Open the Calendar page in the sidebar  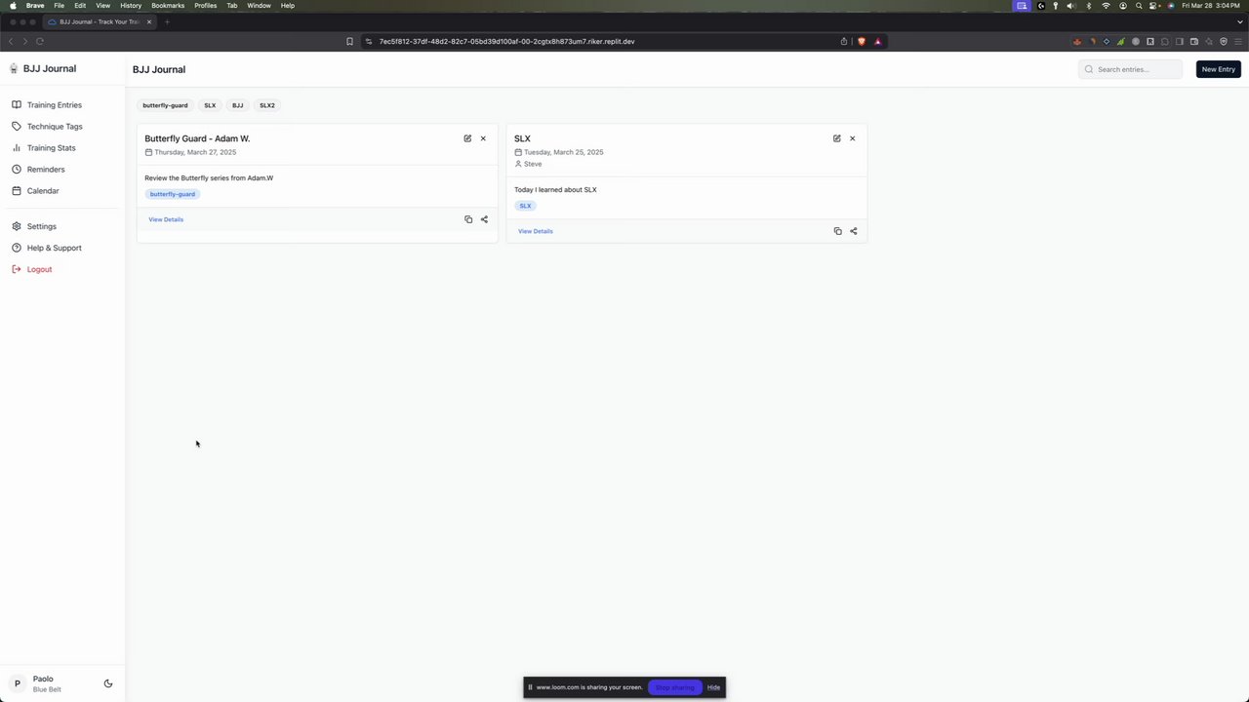click(62, 191)
